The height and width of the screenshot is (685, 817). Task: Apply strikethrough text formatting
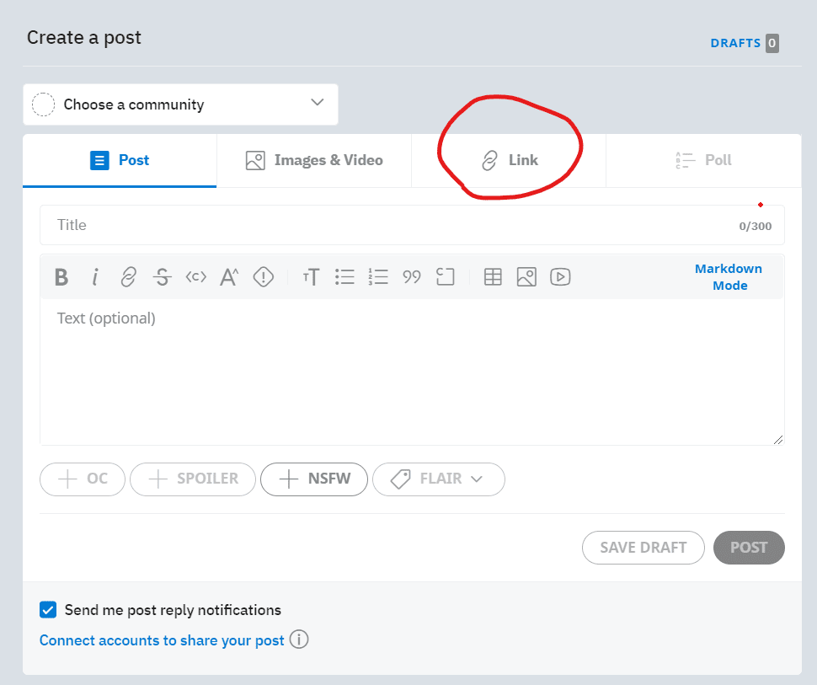(x=163, y=277)
